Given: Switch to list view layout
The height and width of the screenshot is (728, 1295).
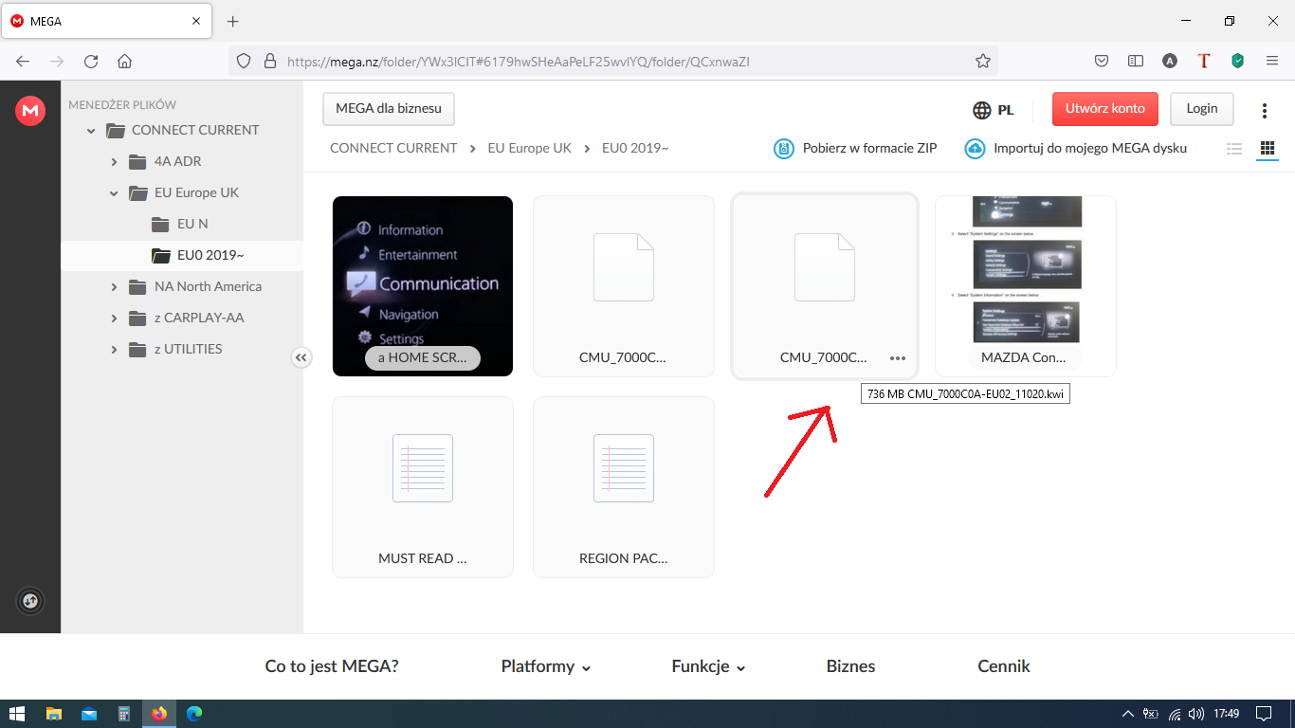Looking at the screenshot, I should click(x=1233, y=149).
